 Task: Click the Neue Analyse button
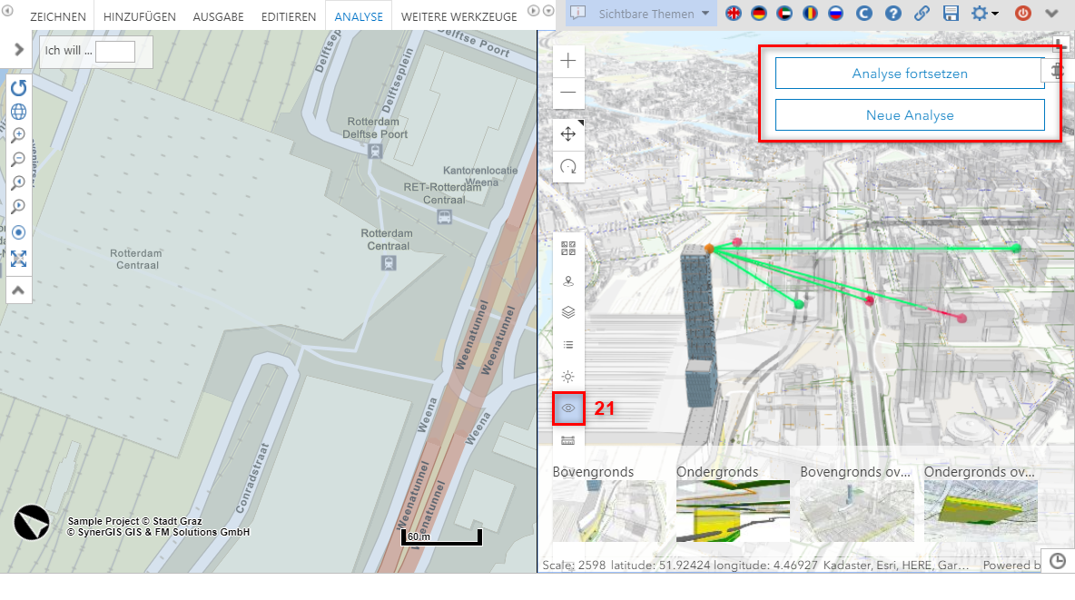[909, 115]
